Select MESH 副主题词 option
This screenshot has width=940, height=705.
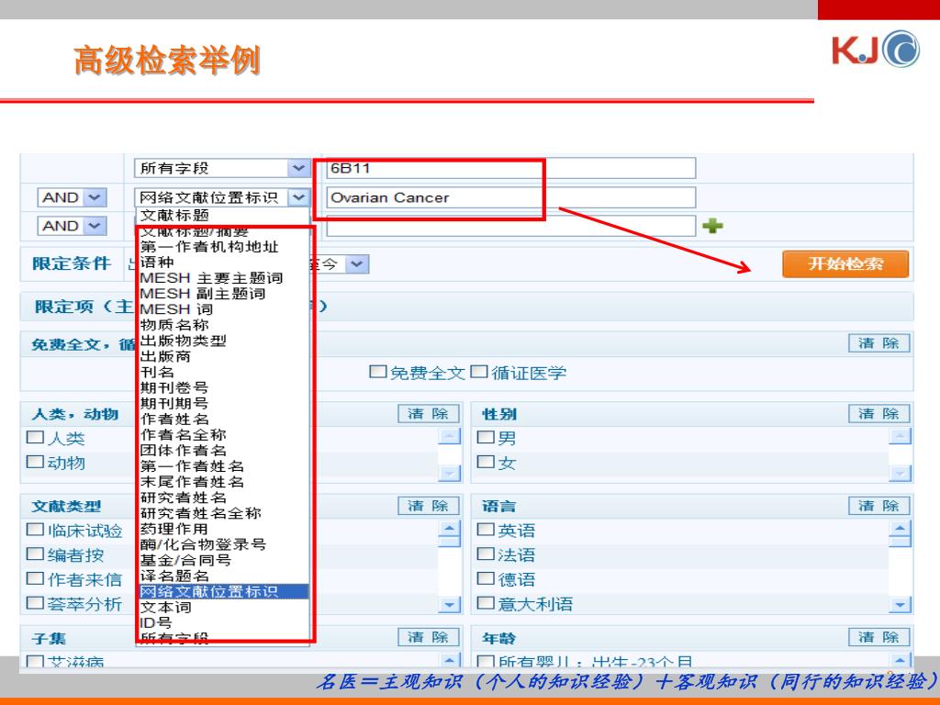pyautogui.click(x=203, y=293)
